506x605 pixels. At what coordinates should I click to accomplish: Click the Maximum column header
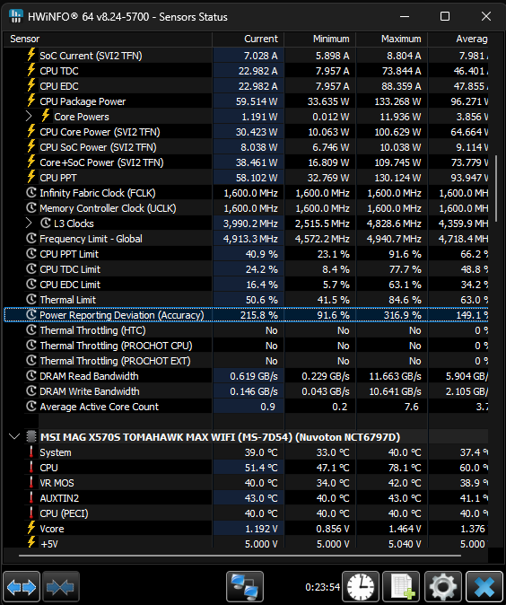coord(392,39)
